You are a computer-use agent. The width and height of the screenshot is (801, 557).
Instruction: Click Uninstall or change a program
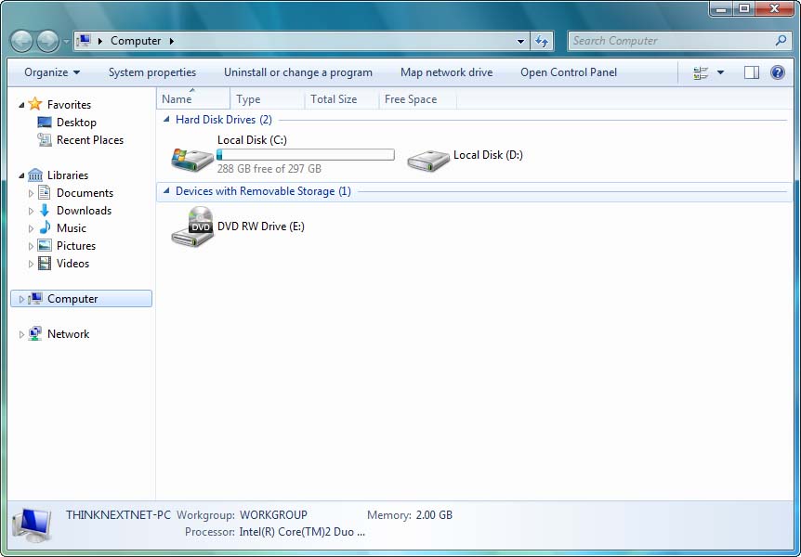298,72
